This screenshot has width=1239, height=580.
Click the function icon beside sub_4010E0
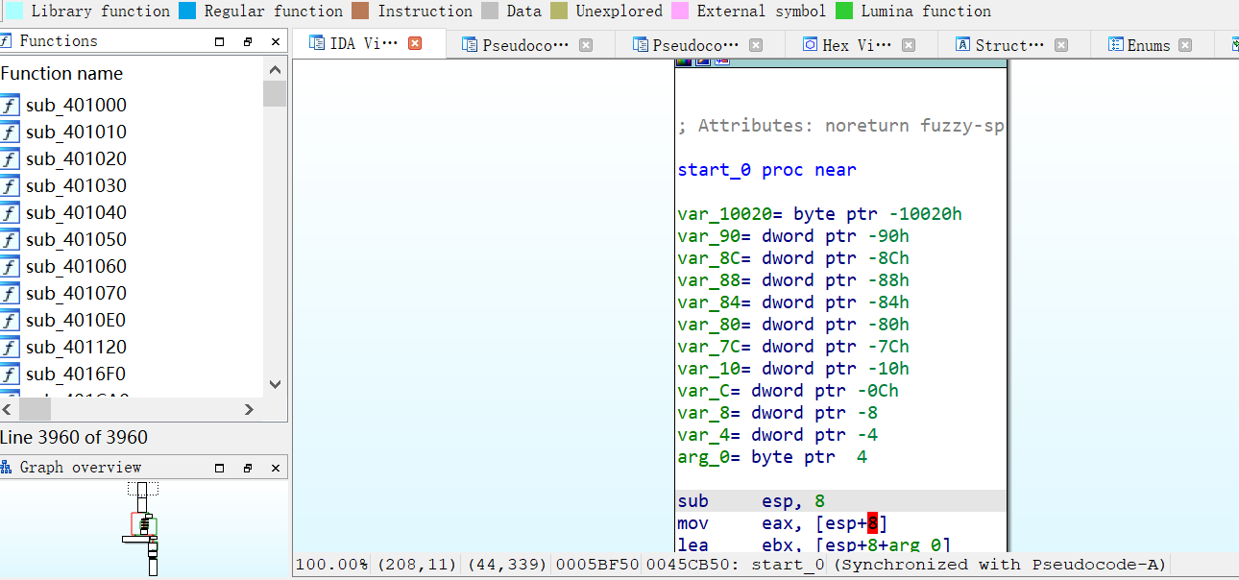(10, 321)
